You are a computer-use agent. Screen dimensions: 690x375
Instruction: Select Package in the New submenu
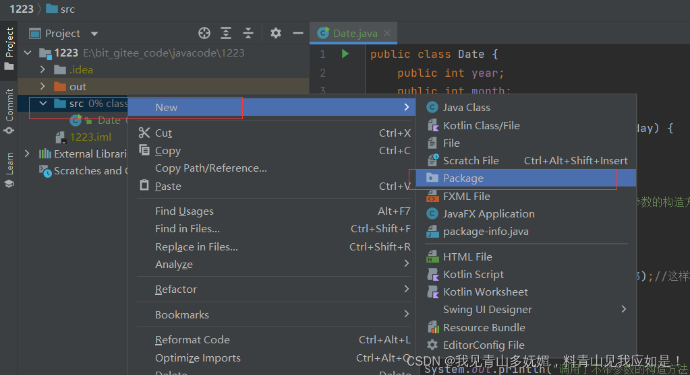pos(463,178)
